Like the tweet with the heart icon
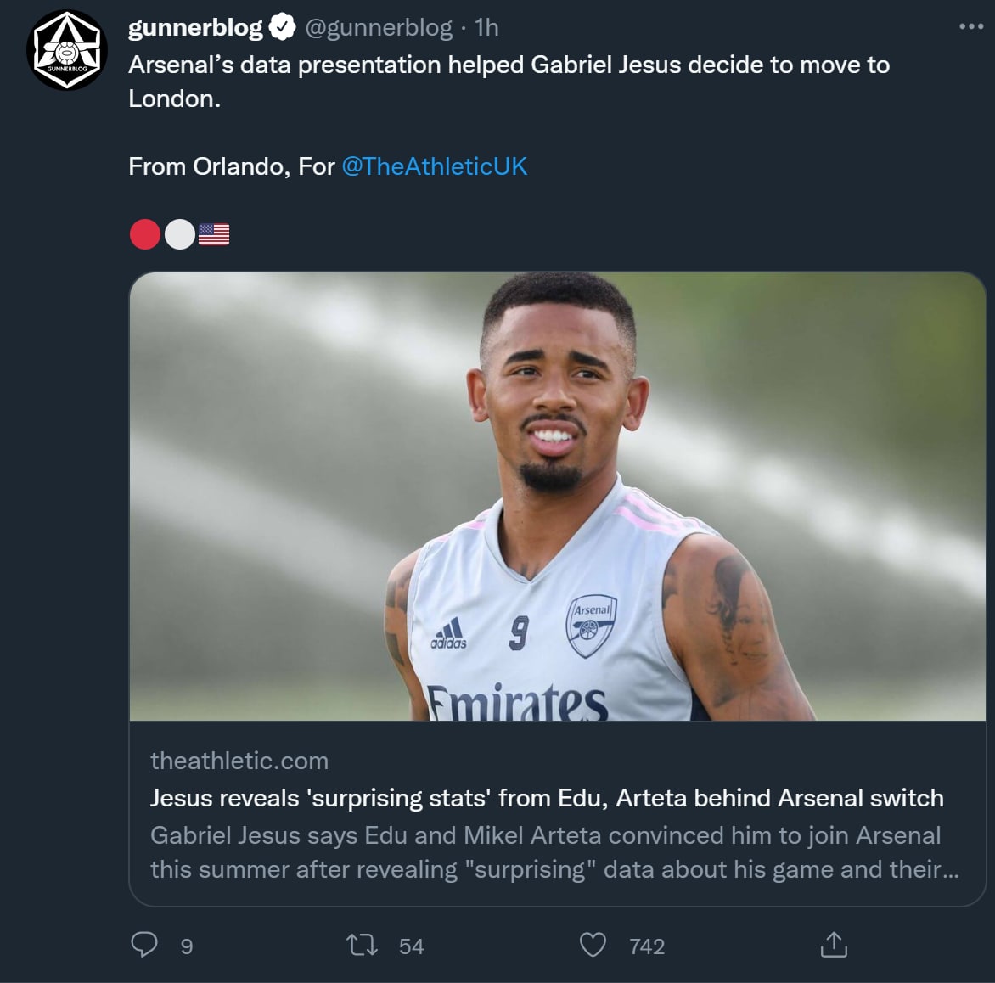Screen dimensions: 995x983 pos(593,945)
